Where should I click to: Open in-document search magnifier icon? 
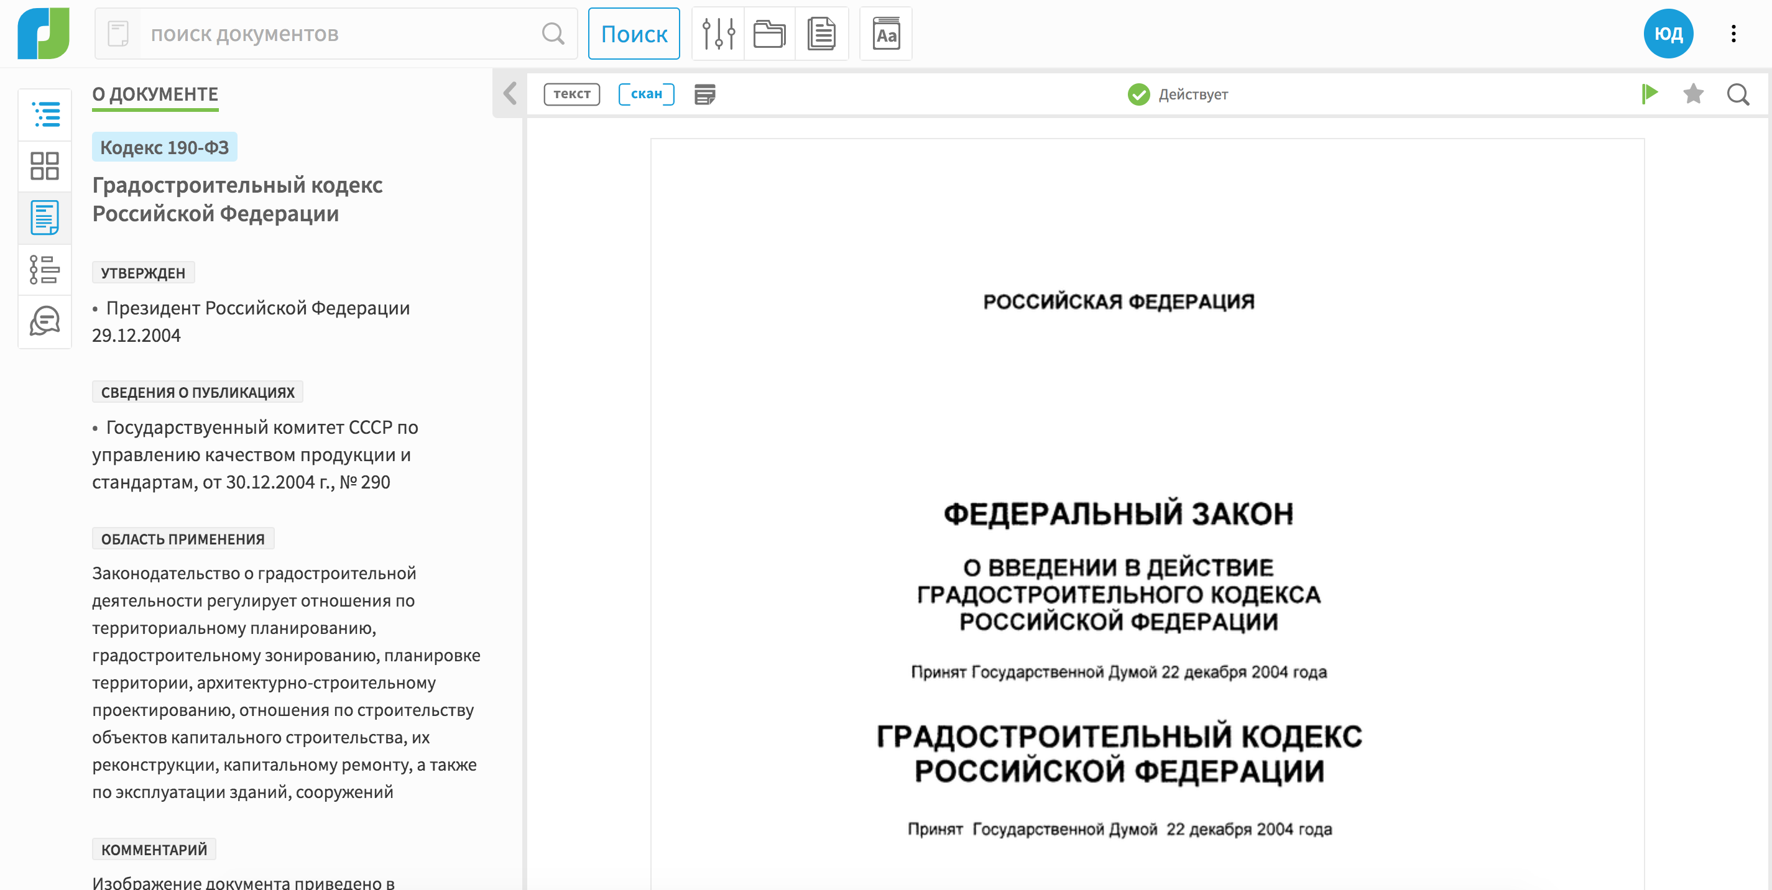tap(1738, 94)
